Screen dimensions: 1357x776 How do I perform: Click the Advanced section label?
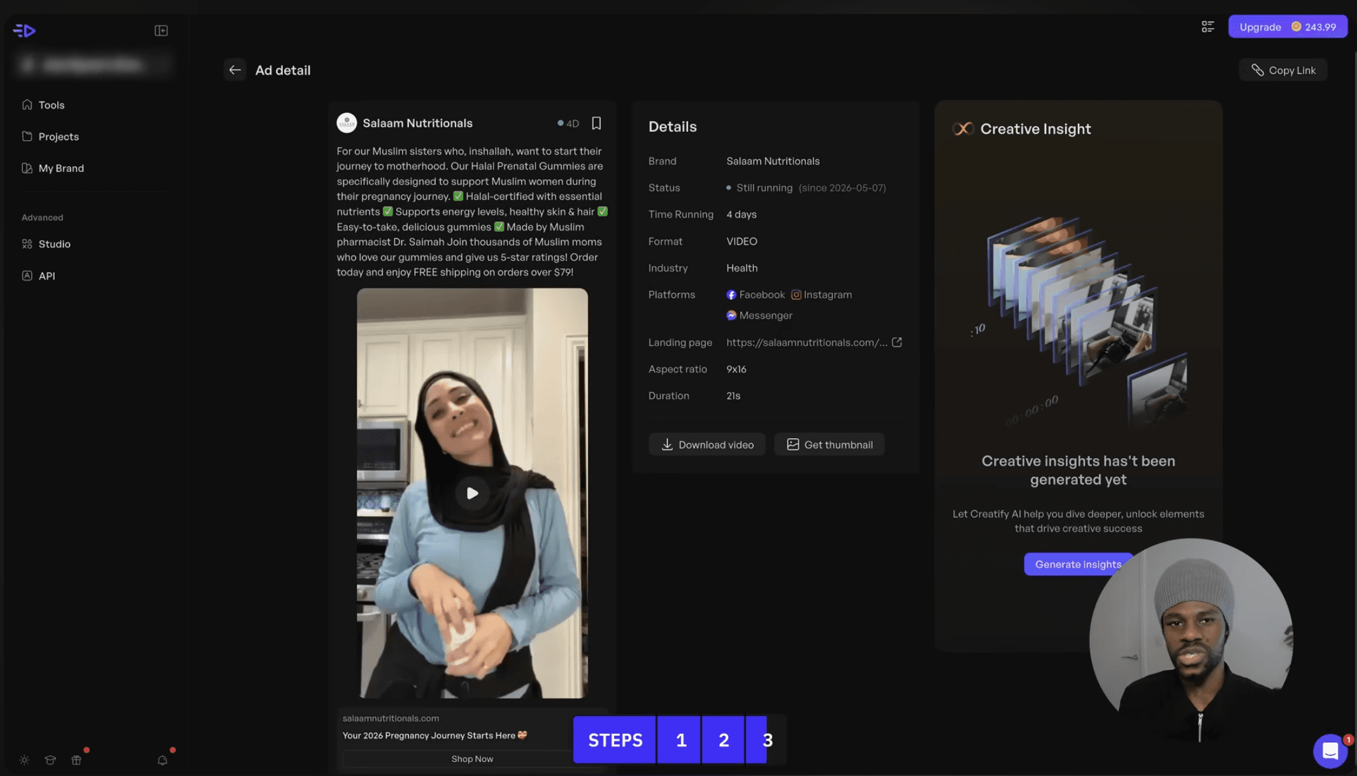[x=42, y=217]
